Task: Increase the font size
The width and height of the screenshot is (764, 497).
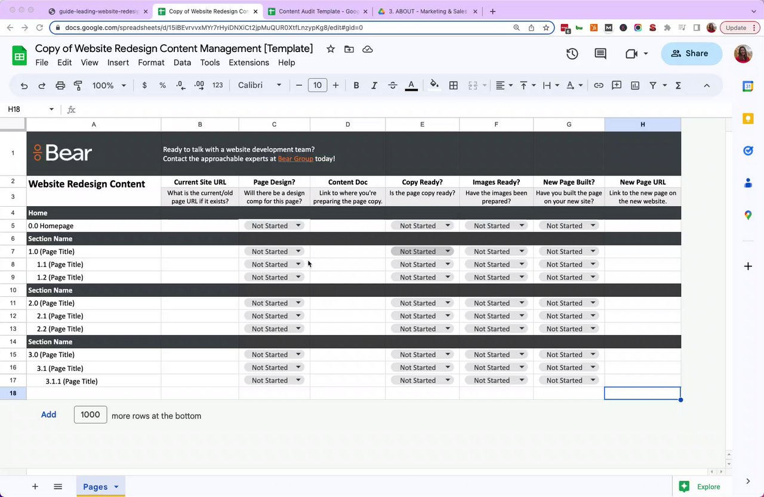Action: pos(336,85)
